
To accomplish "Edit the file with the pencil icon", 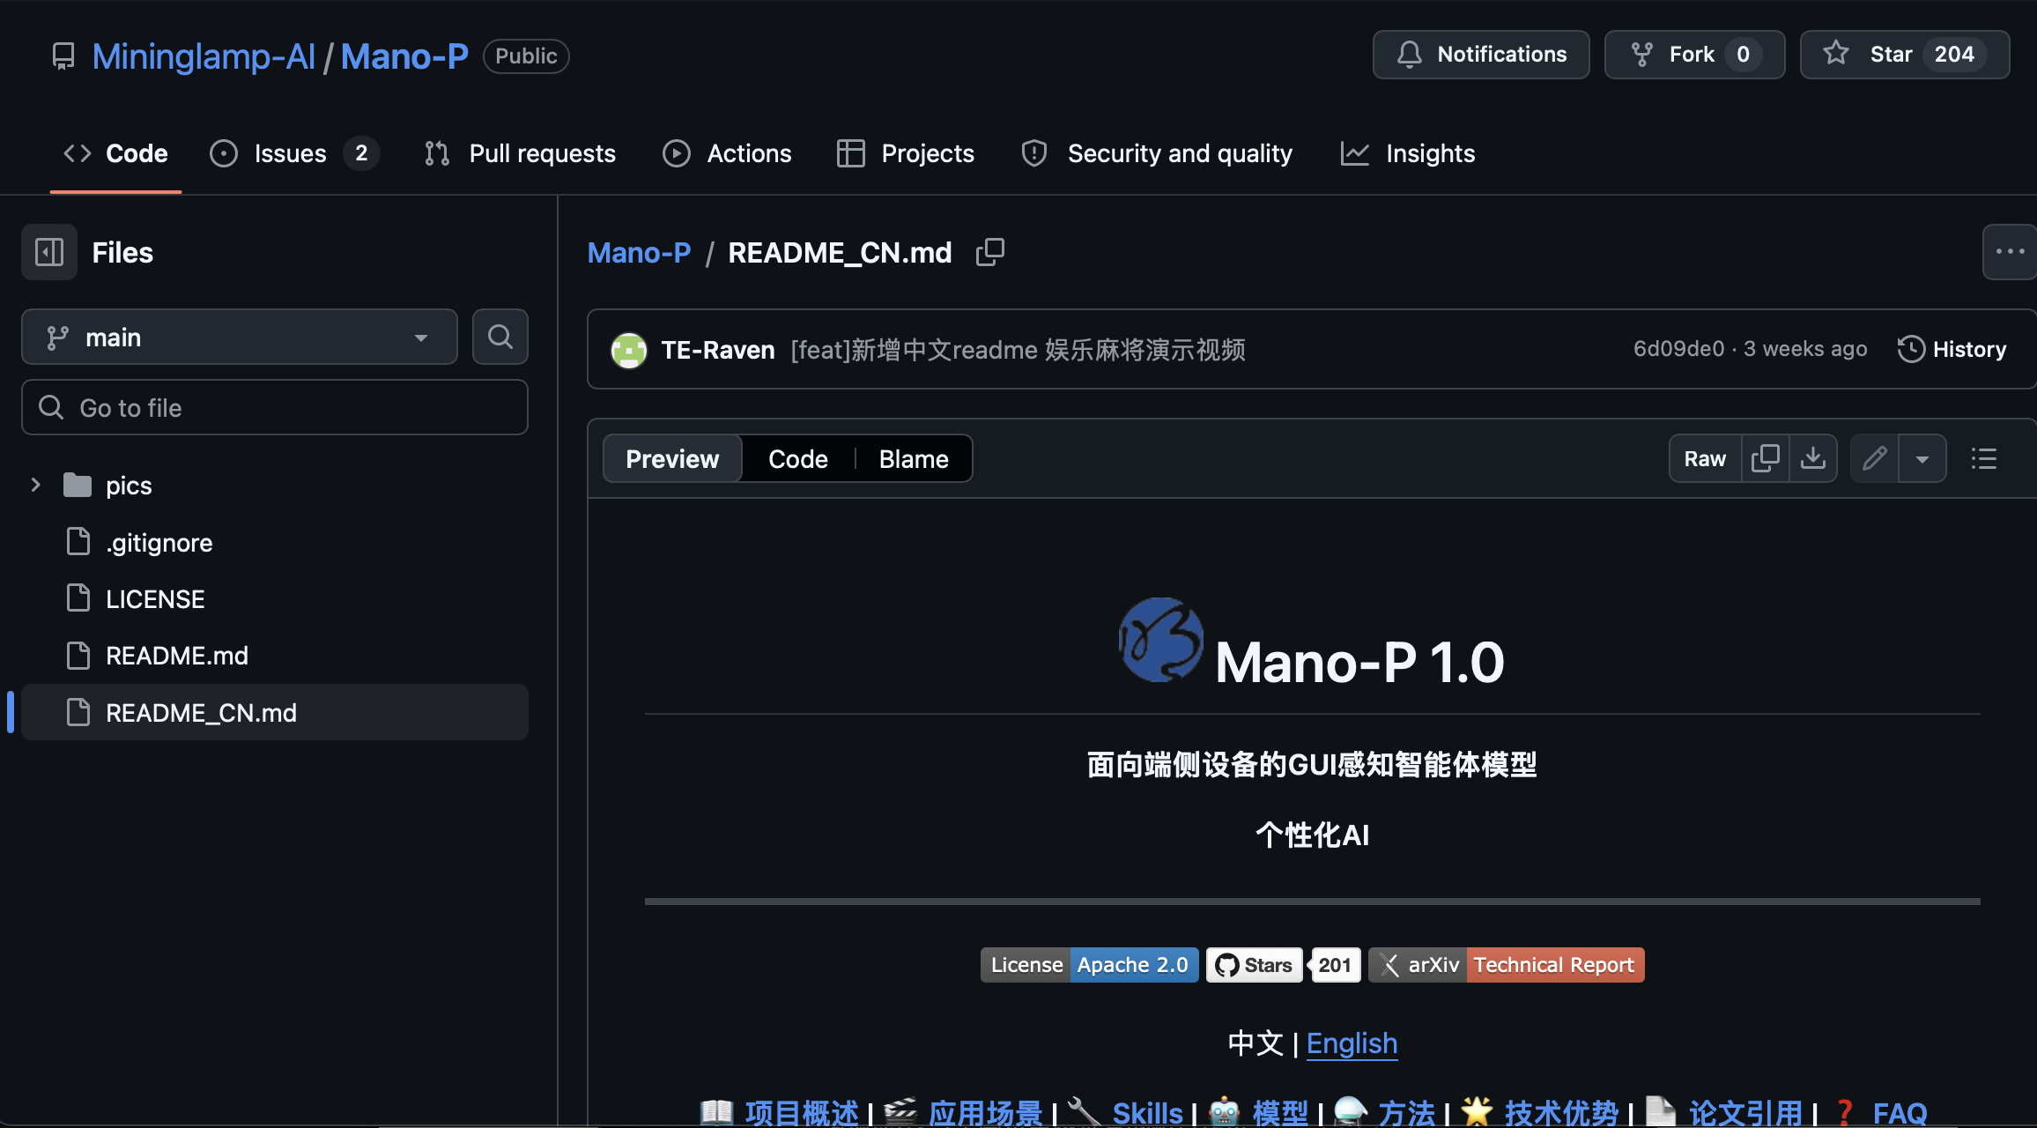I will (x=1874, y=458).
